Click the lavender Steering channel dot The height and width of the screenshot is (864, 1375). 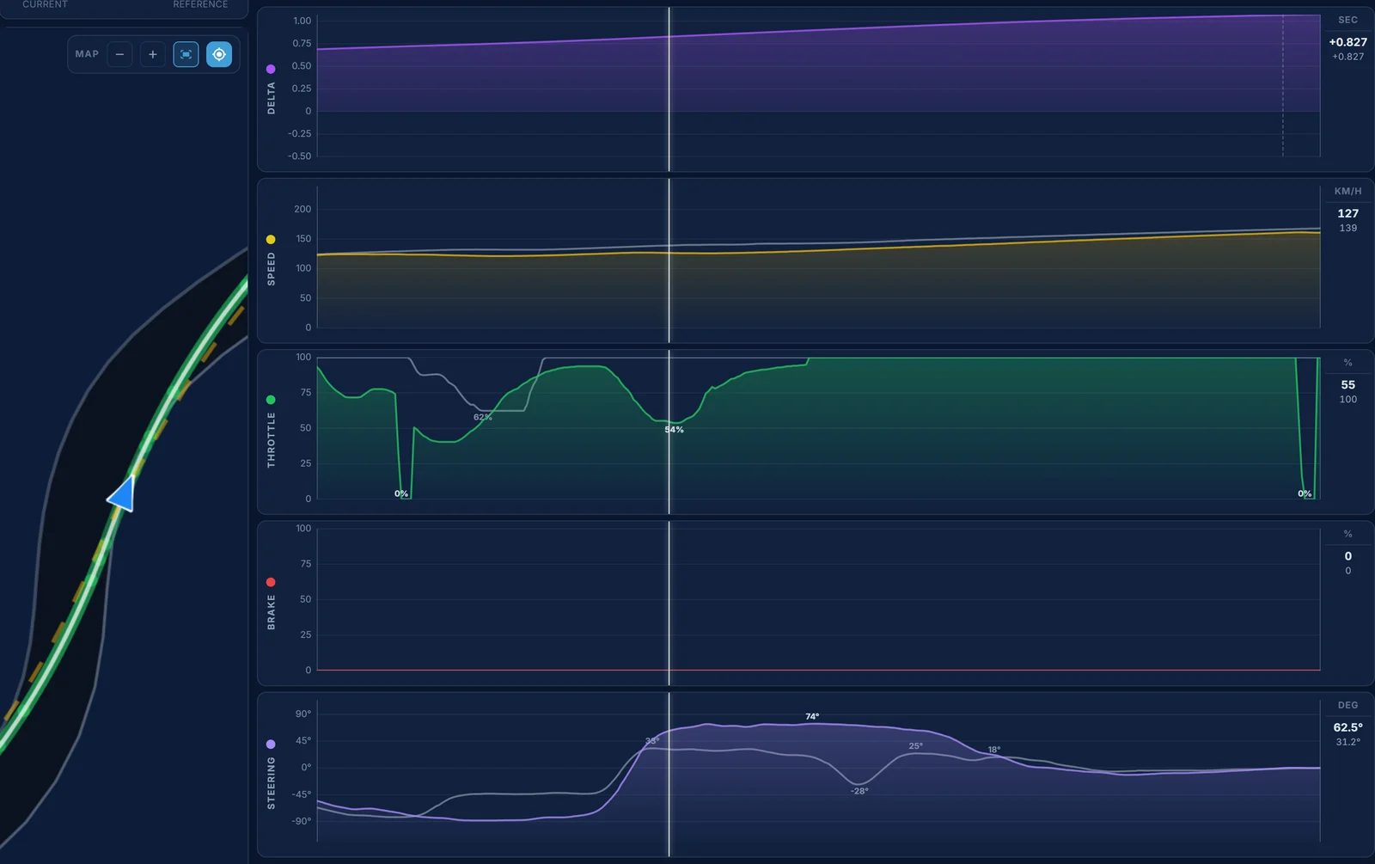(271, 744)
